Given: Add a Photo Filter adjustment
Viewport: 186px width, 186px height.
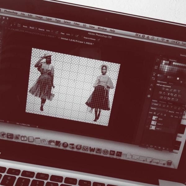Looking at the screenshot, I should (x=172, y=95).
